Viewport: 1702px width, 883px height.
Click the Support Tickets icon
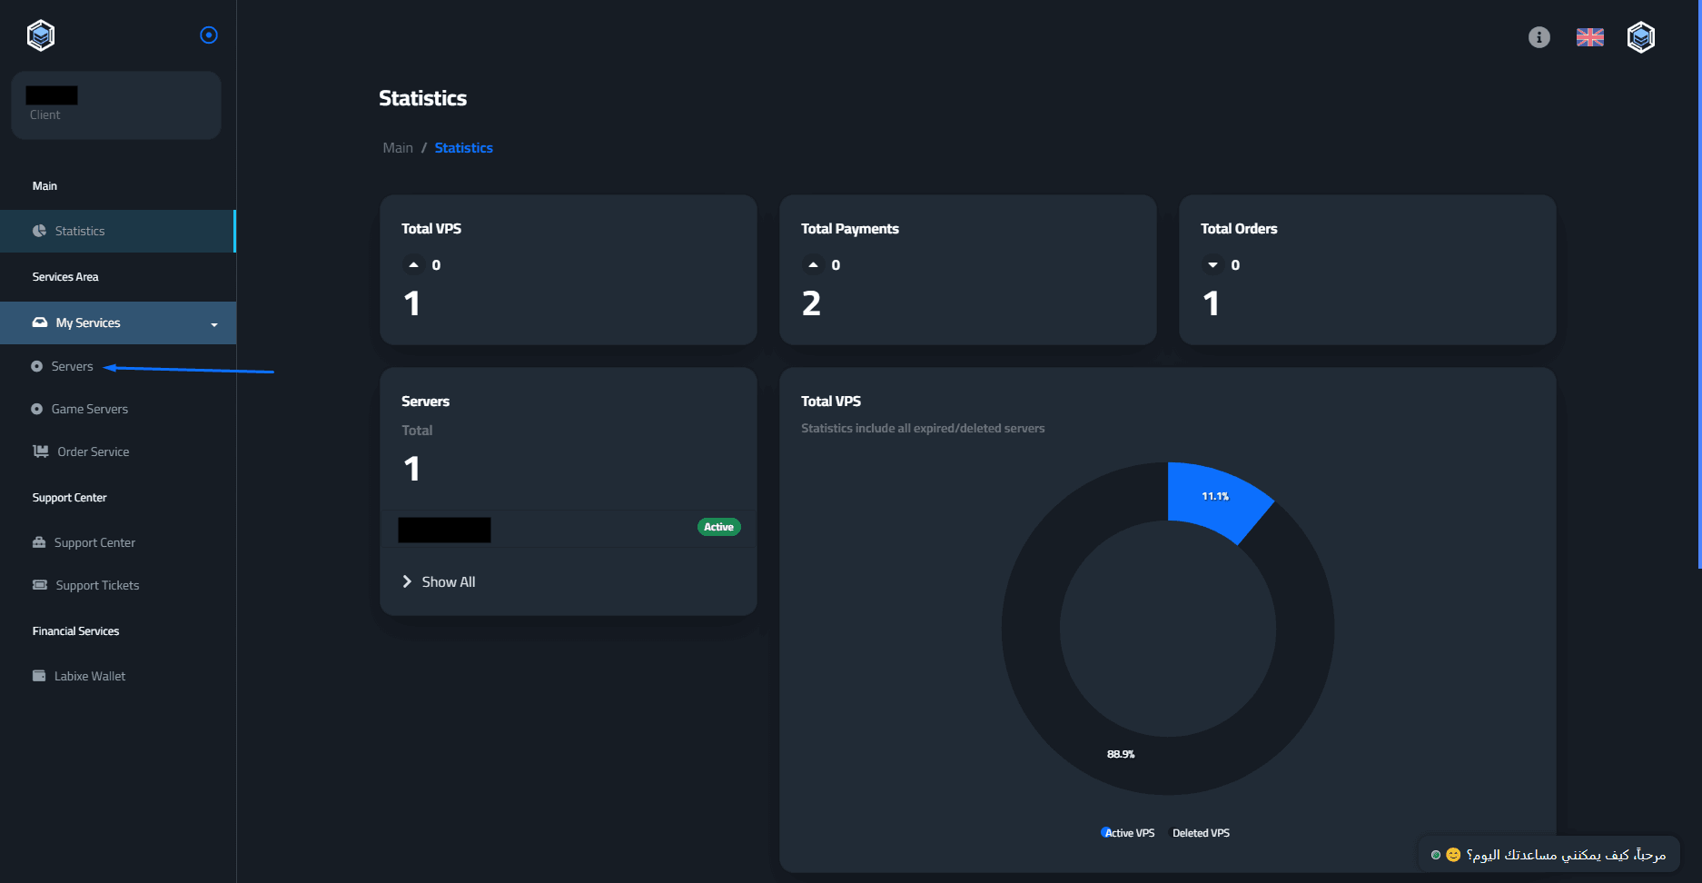(x=40, y=585)
